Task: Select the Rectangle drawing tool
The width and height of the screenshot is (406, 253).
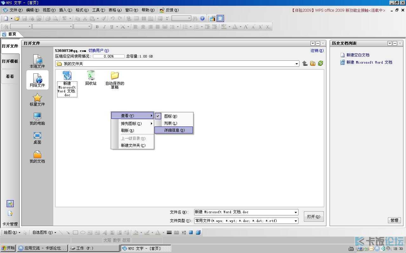Action: tap(75, 232)
